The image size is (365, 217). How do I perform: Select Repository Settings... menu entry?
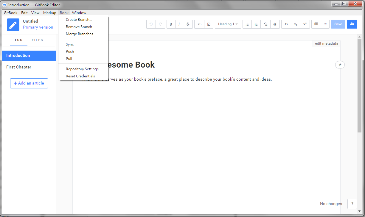coord(83,69)
